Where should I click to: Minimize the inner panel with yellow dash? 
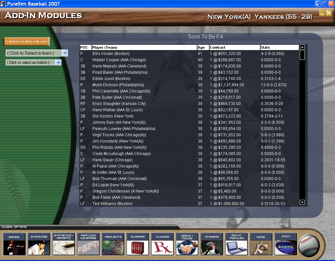coord(322,13)
